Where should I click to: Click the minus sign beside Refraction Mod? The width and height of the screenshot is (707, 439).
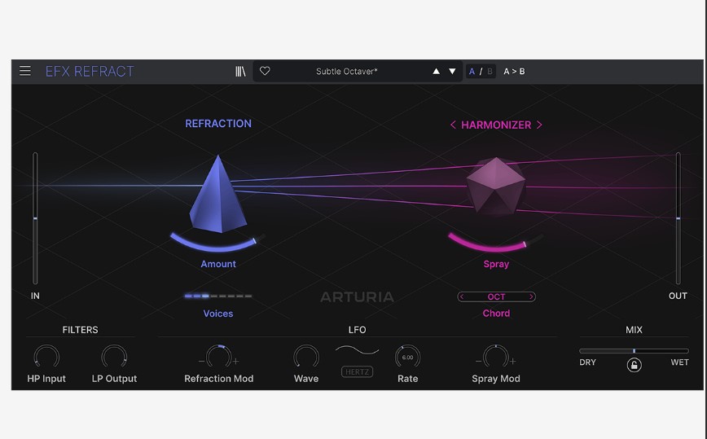201,361
